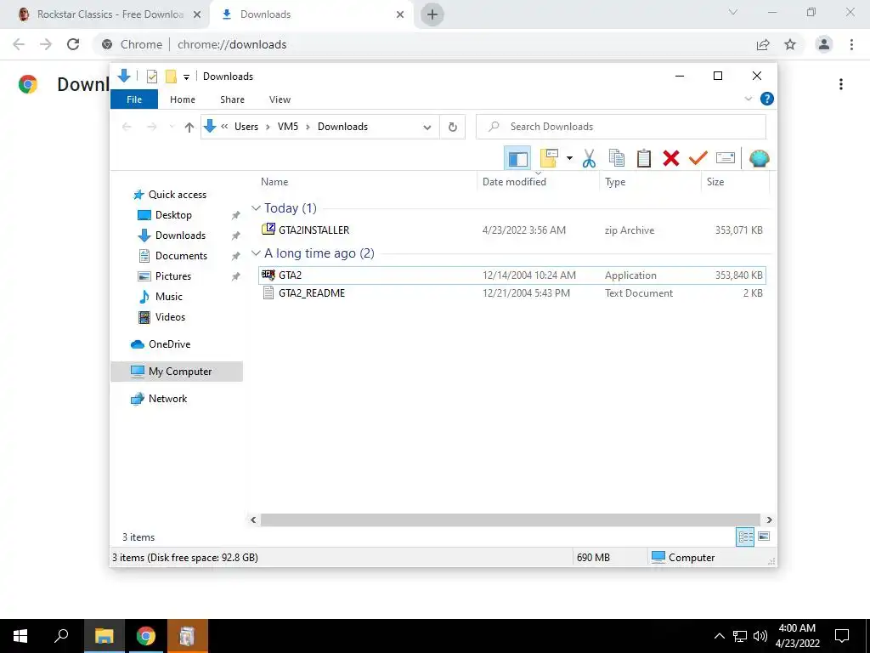The width and height of the screenshot is (870, 653).
Task: Select the GTA2INSTALLER zip file
Action: pos(512,230)
